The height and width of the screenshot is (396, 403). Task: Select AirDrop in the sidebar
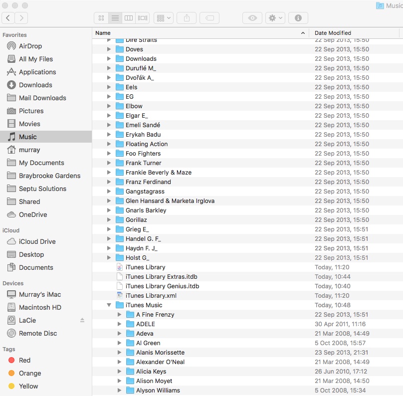pyautogui.click(x=31, y=46)
